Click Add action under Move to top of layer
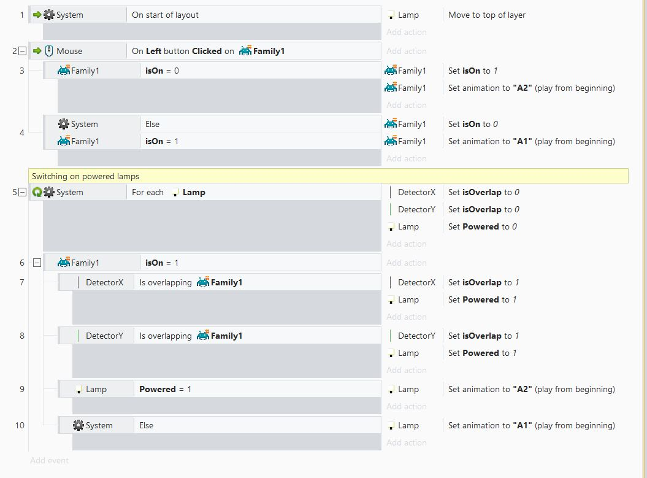 coord(407,32)
